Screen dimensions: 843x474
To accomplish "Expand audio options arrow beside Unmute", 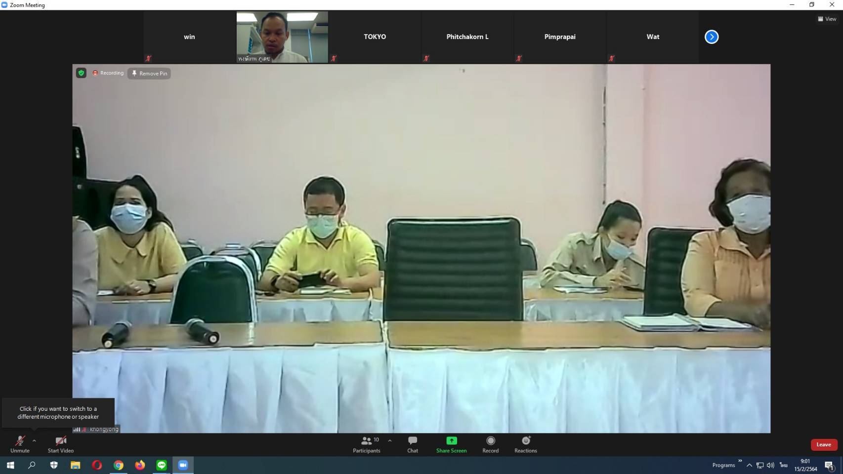I will 34,440.
